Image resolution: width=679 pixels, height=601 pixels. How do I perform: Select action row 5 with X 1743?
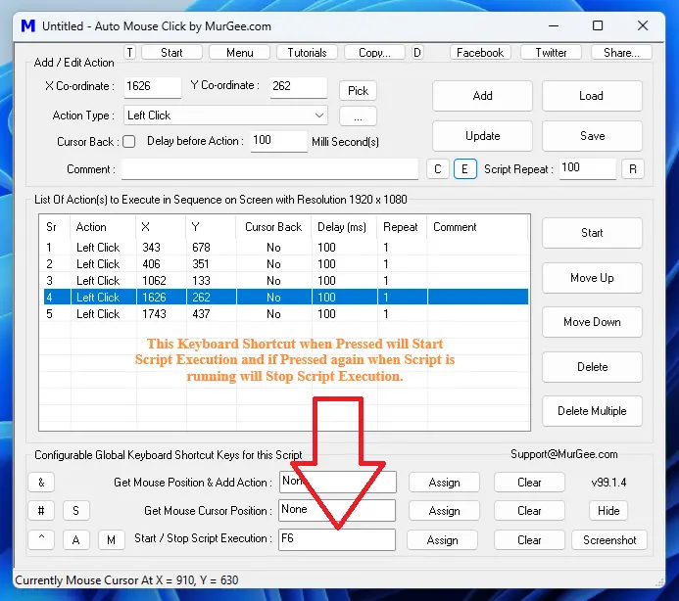286,313
